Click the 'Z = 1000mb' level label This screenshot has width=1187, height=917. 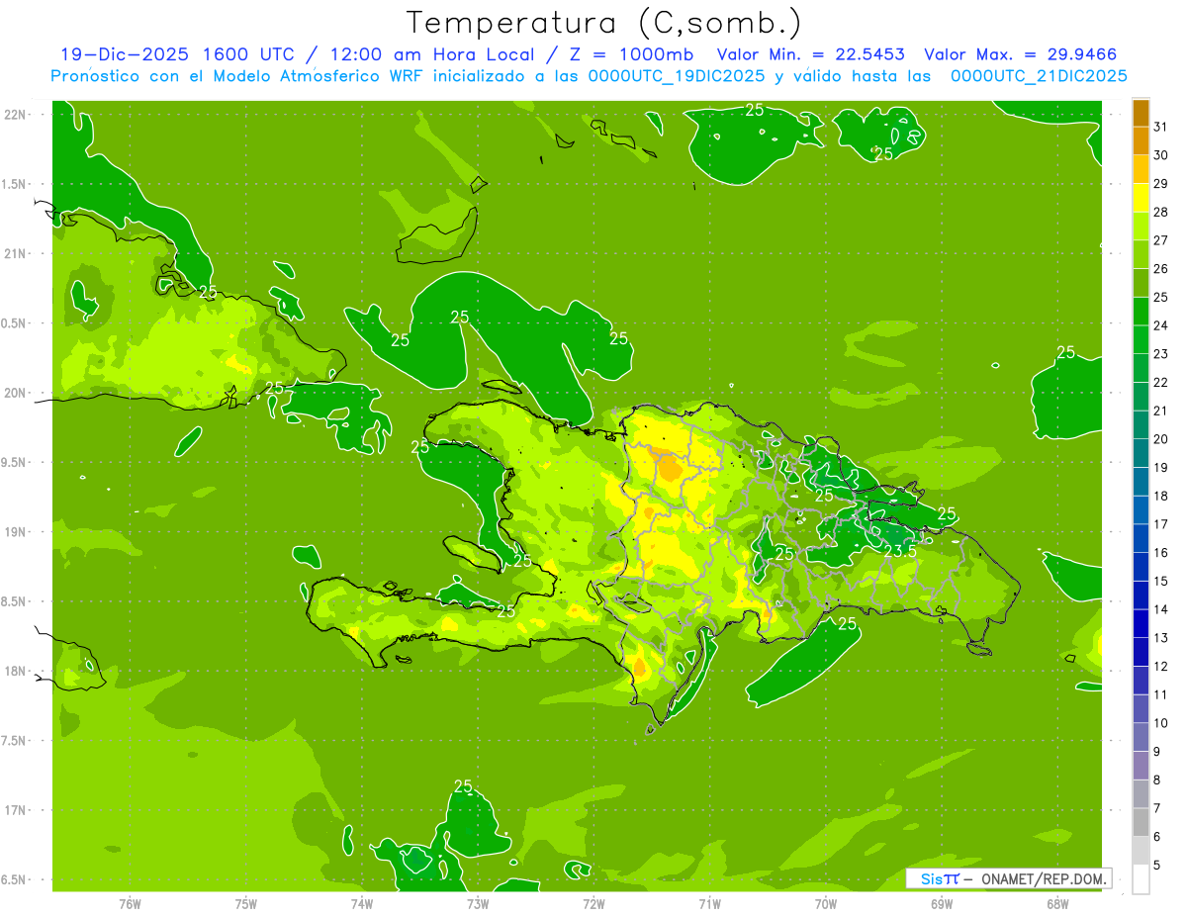(x=628, y=54)
